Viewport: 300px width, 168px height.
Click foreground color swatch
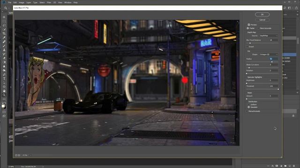[3, 106]
